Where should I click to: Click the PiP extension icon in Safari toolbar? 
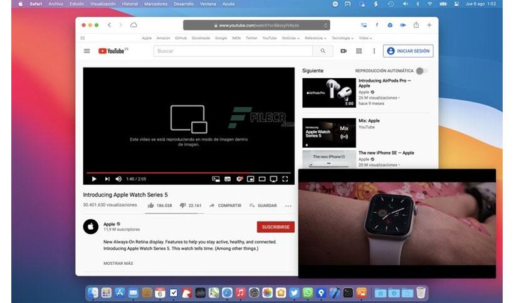click(x=364, y=25)
